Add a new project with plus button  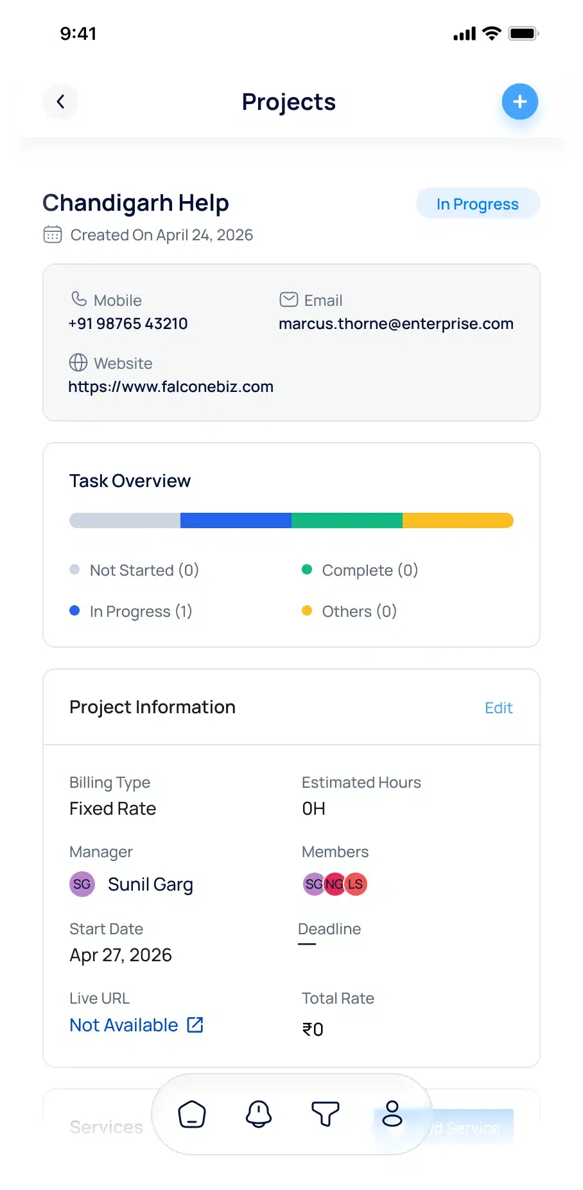[x=519, y=102]
